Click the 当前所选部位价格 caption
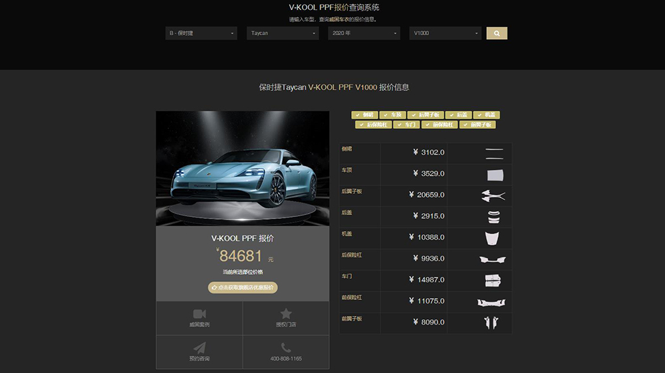665x373 pixels. click(x=243, y=272)
